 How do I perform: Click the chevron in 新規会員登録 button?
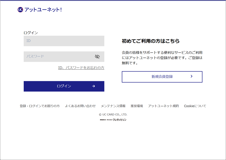192,76
